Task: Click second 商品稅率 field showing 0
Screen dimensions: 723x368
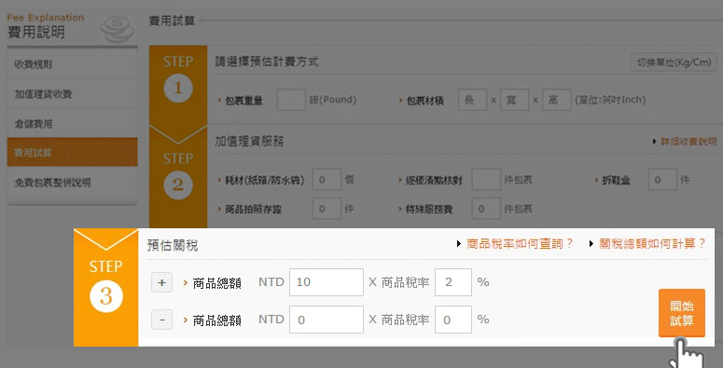Action: point(453,320)
